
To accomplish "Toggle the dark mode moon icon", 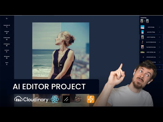I will [7, 19].
